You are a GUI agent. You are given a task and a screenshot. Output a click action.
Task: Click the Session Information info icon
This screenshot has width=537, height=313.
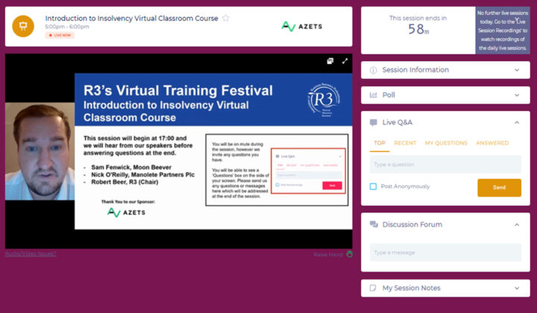(x=374, y=70)
